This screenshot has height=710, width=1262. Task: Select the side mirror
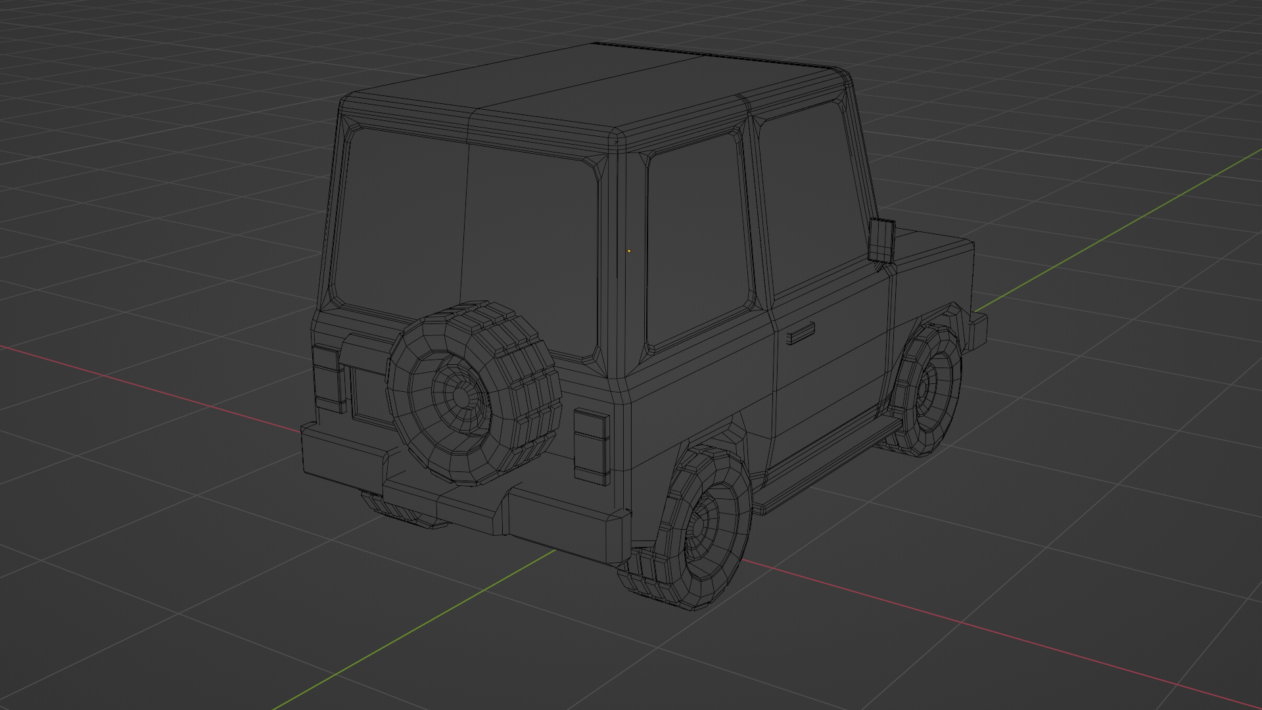point(881,240)
